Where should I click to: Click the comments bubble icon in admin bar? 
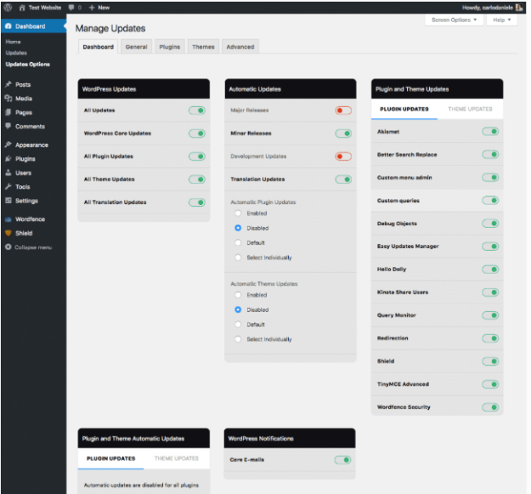coord(71,8)
